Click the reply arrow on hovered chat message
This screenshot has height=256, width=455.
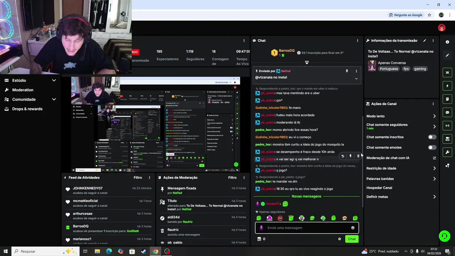click(343, 156)
